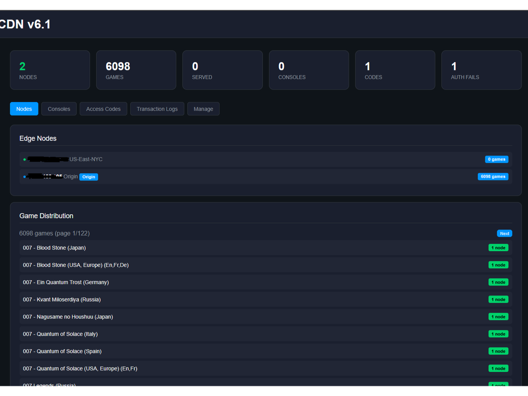Viewport: 528px width, 396px height.
Task: Click the active Nodes tab
Action: click(24, 109)
